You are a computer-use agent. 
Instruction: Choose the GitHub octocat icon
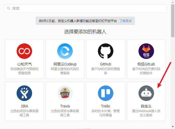(106, 51)
